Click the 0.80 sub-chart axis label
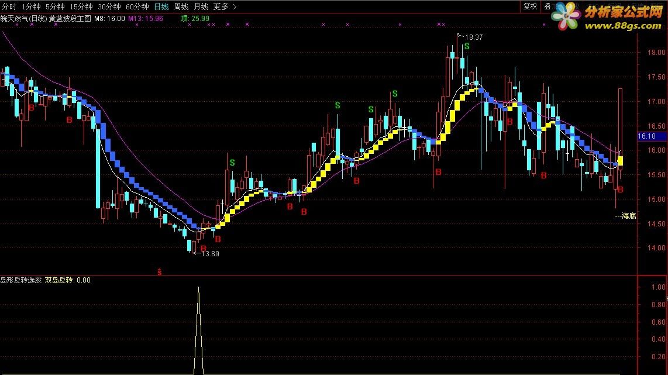Viewport: 668px width, 375px height. pos(659,305)
